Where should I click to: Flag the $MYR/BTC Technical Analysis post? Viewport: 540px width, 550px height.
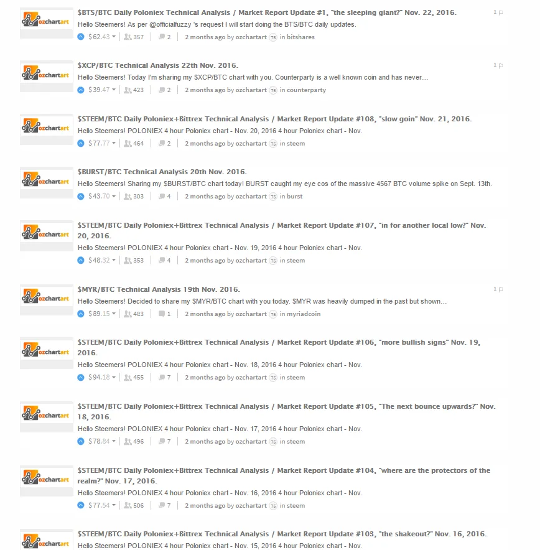tap(501, 289)
